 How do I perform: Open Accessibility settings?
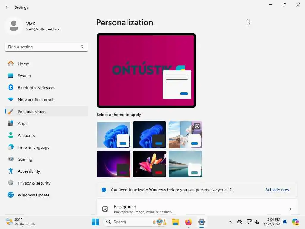coord(46,171)
